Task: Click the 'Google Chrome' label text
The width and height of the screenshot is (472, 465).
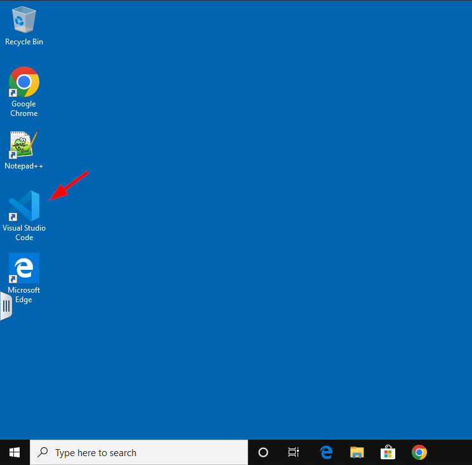Action: point(24,108)
